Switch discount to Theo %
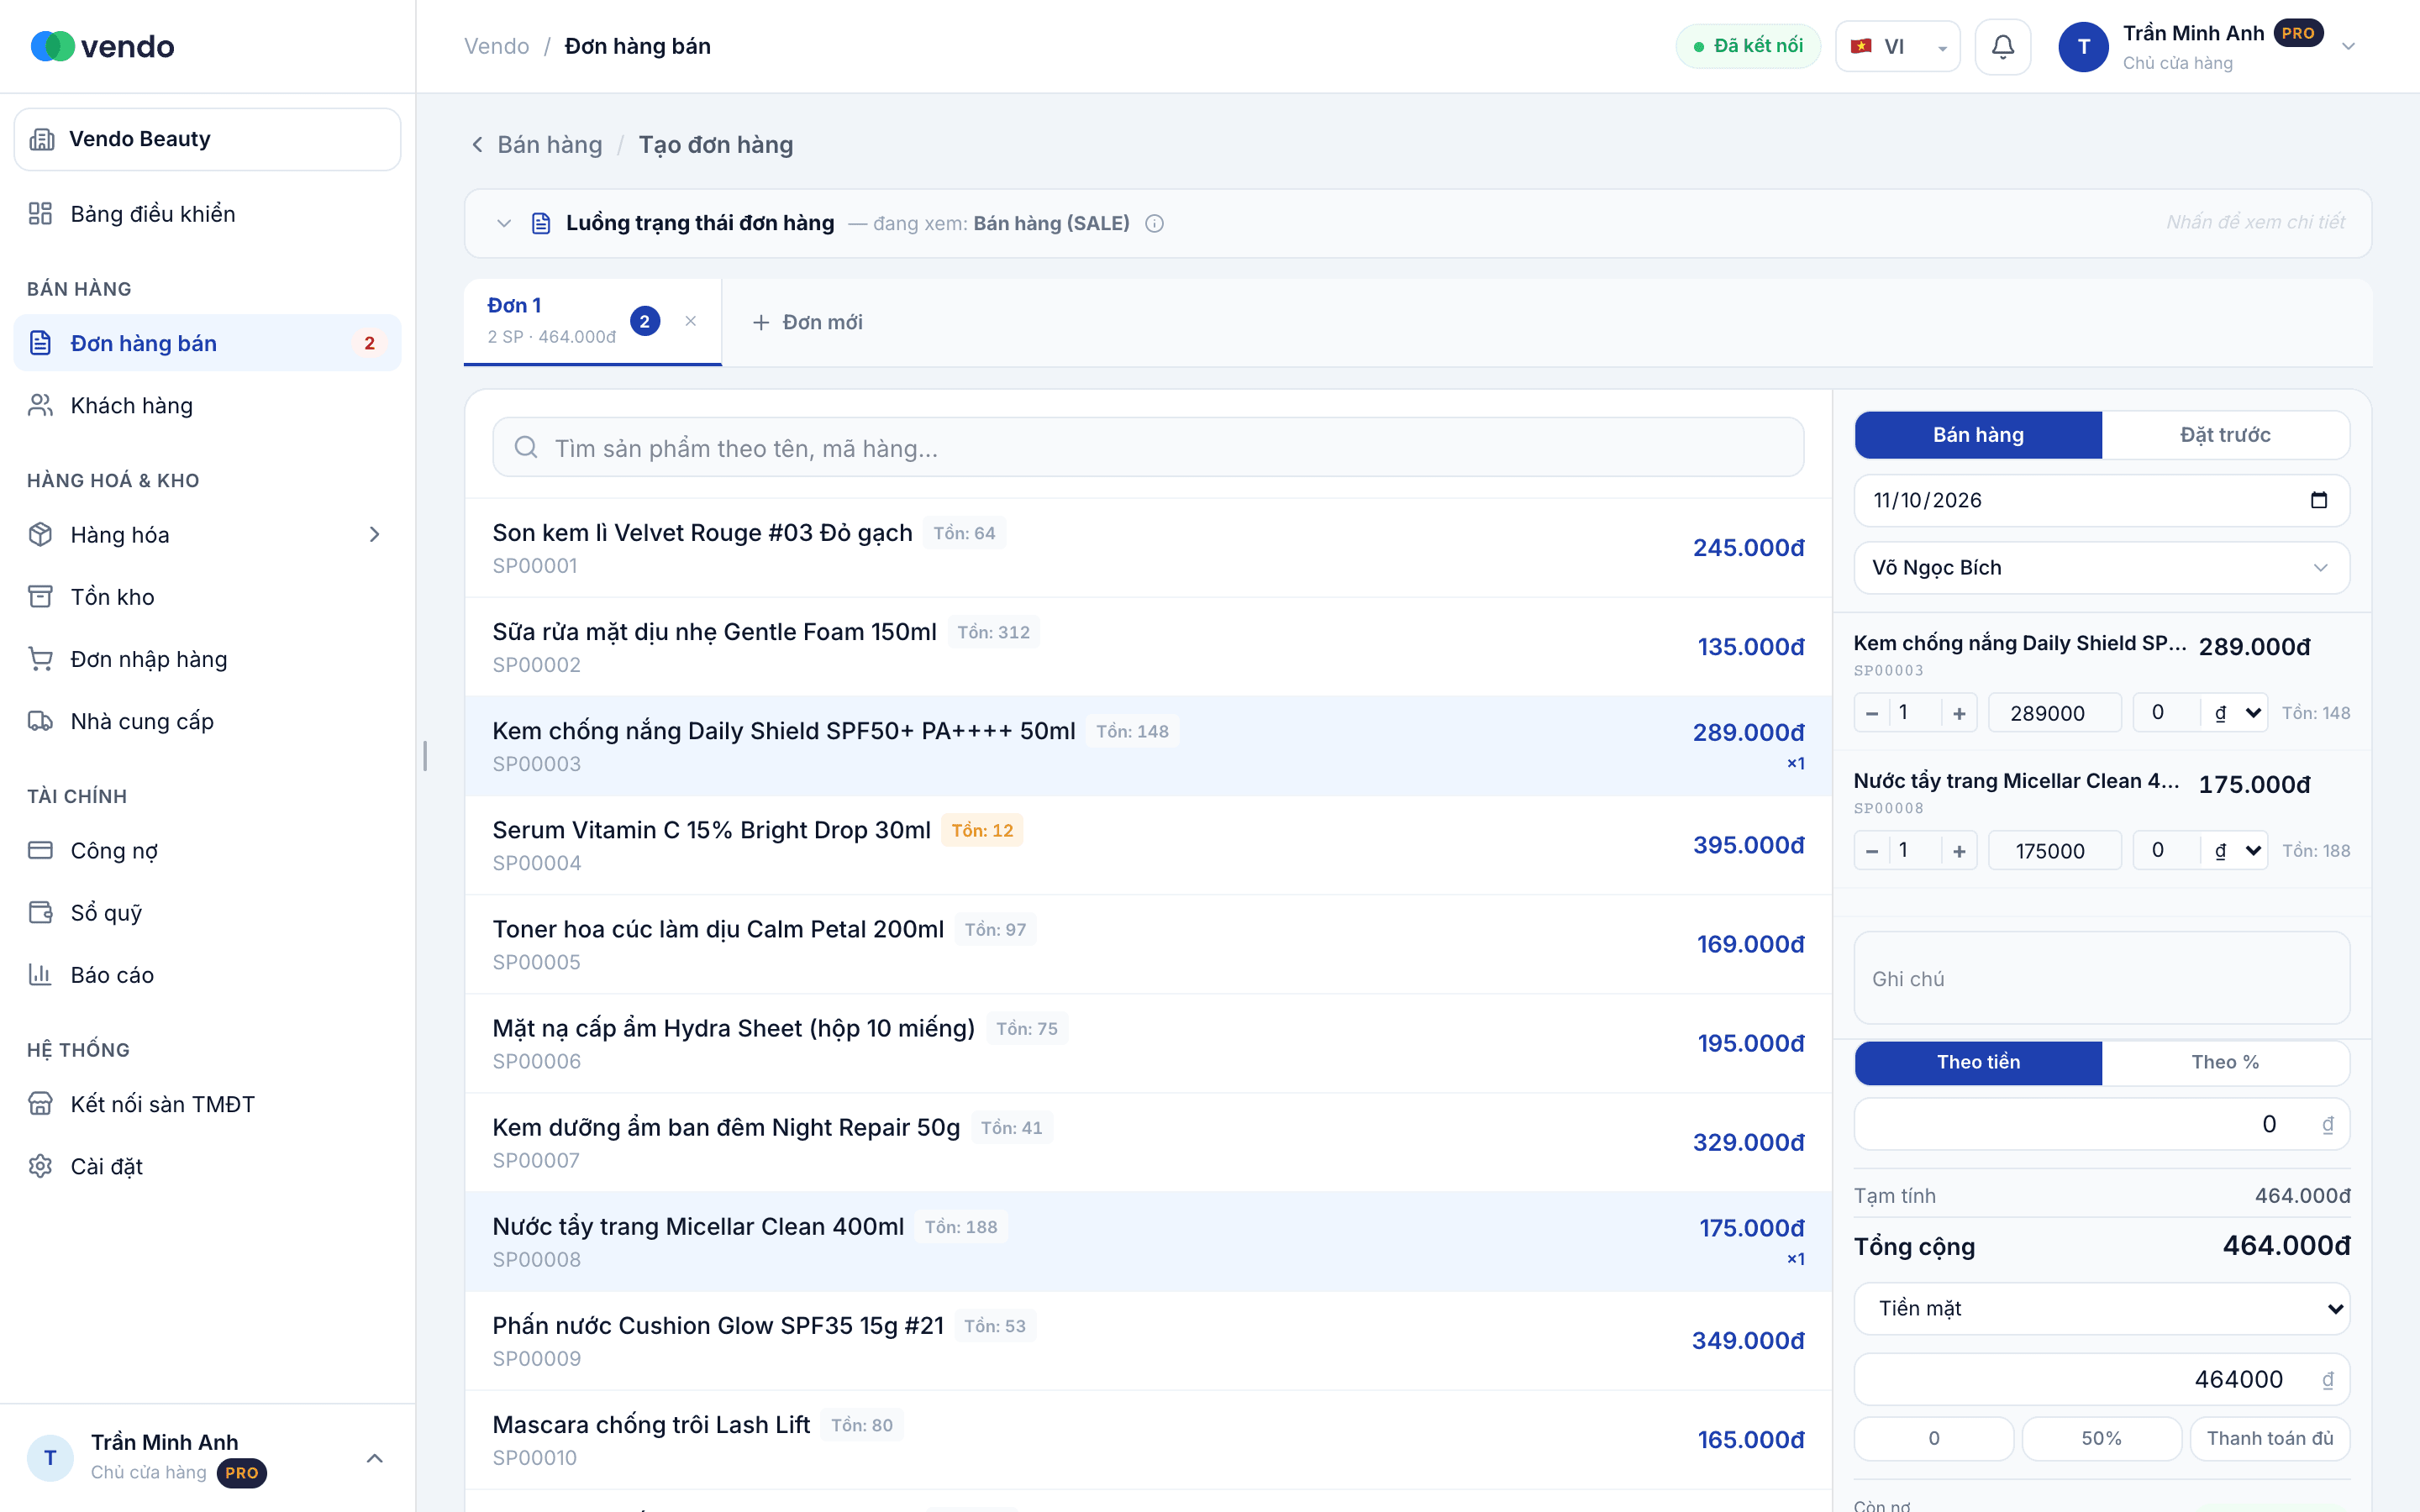Viewport: 2420px width, 1512px height. [x=2225, y=1062]
